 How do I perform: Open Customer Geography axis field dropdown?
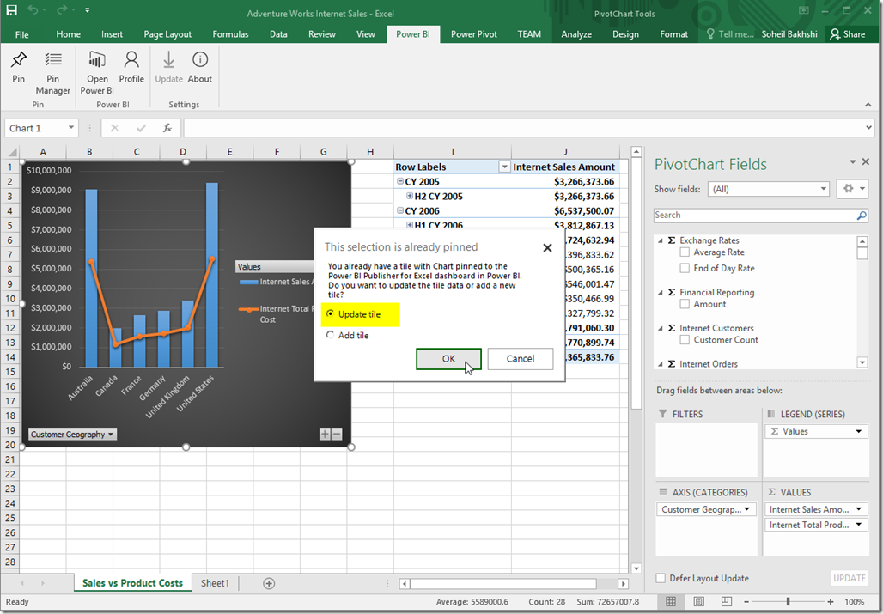click(747, 509)
